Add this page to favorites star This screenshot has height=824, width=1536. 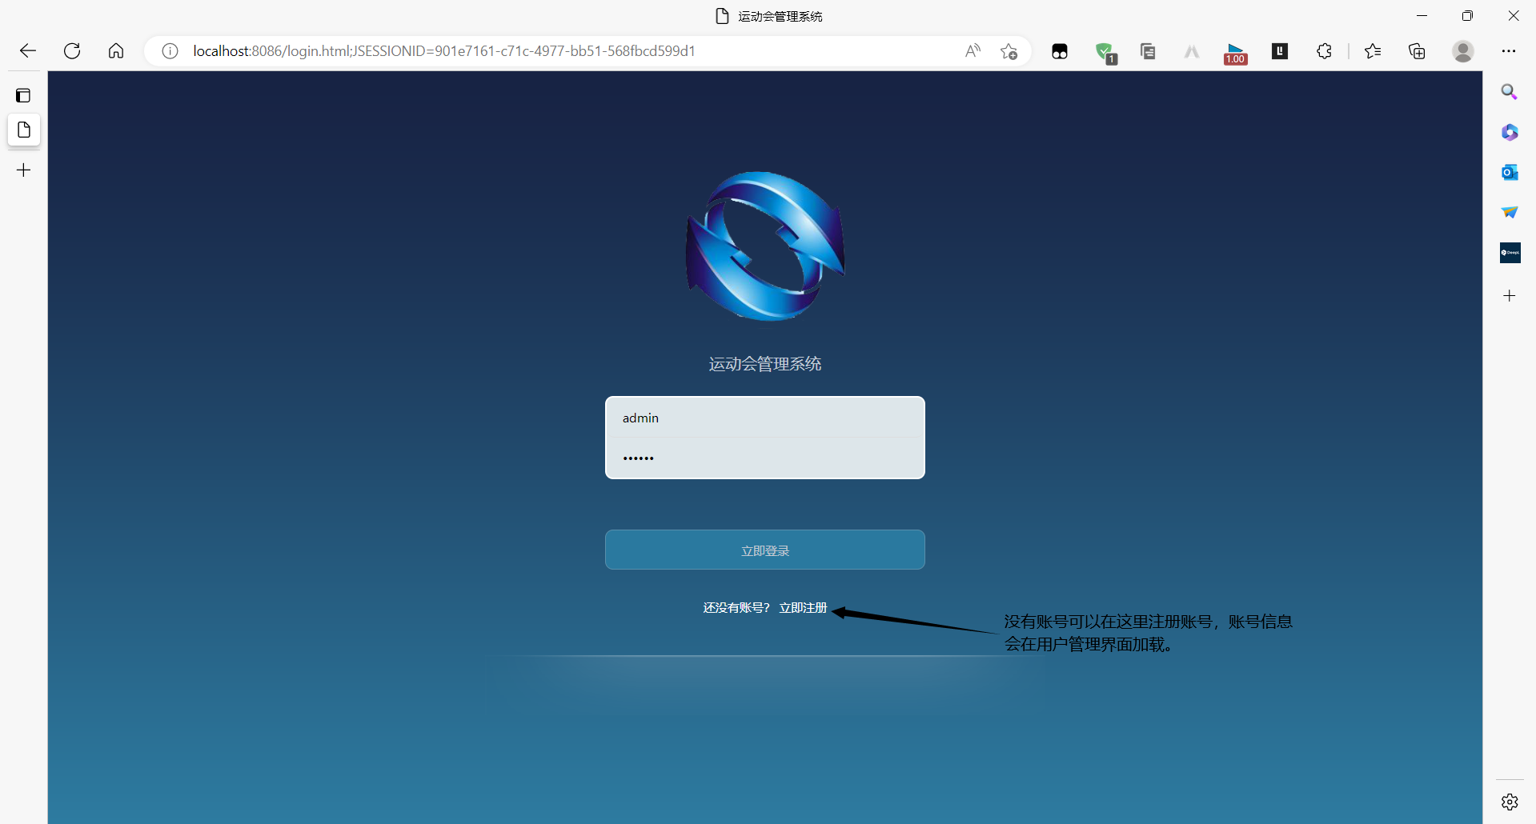click(1009, 51)
